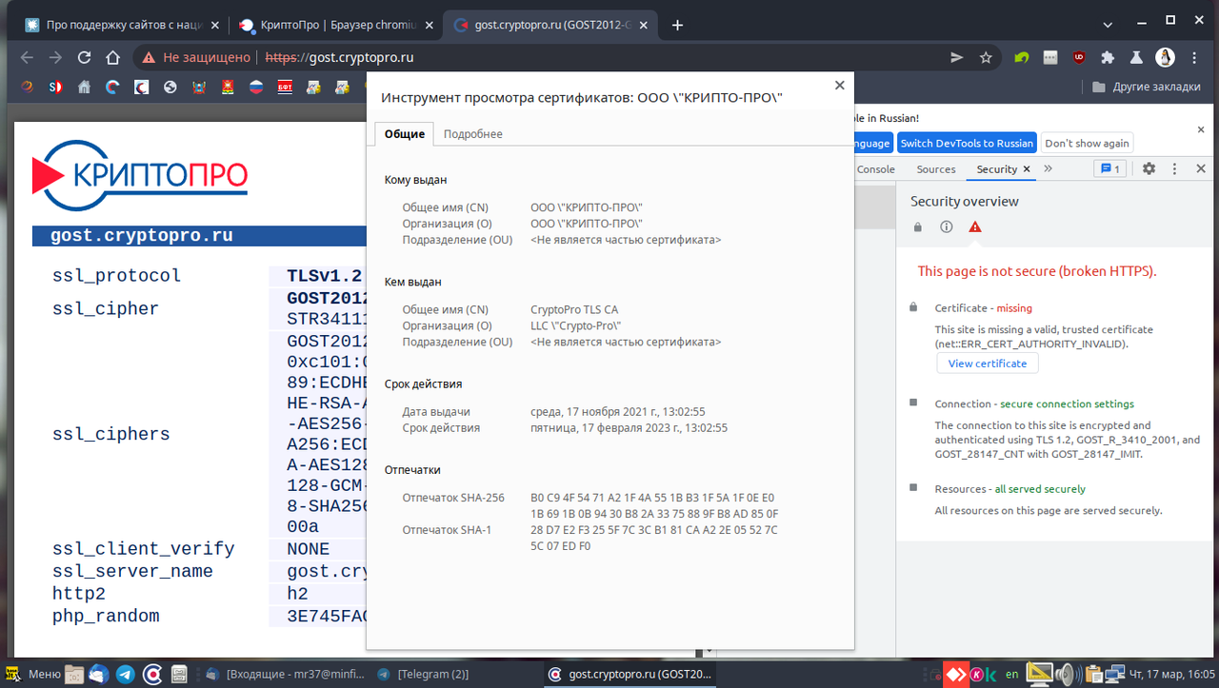
Task: Close the certificate viewer dialog
Action: pyautogui.click(x=839, y=85)
